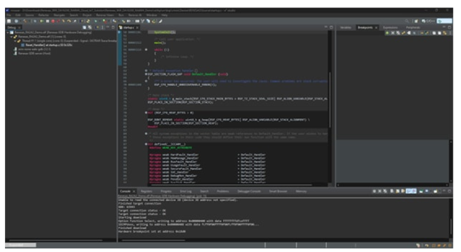This screenshot has width=461, height=252.
Task: Minimize the Debug view panel
Action: click(108, 27)
